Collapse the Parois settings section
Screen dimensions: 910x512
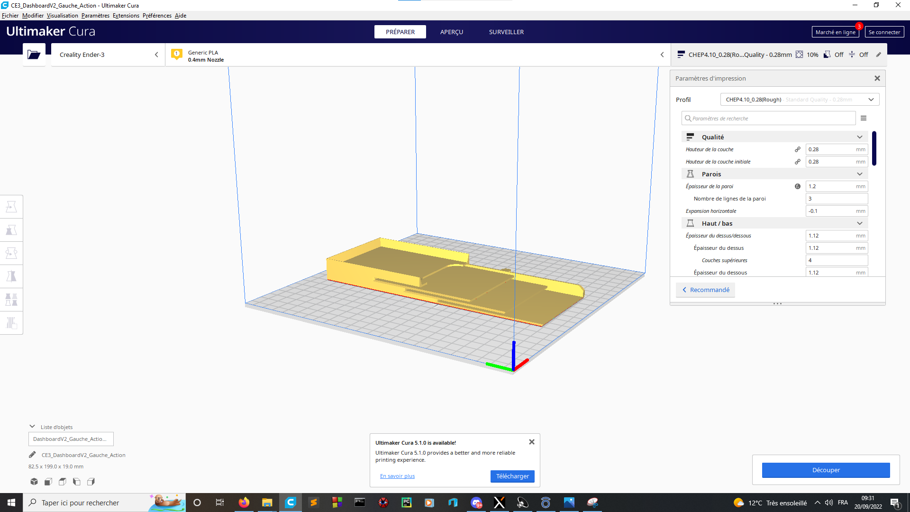pyautogui.click(x=775, y=174)
